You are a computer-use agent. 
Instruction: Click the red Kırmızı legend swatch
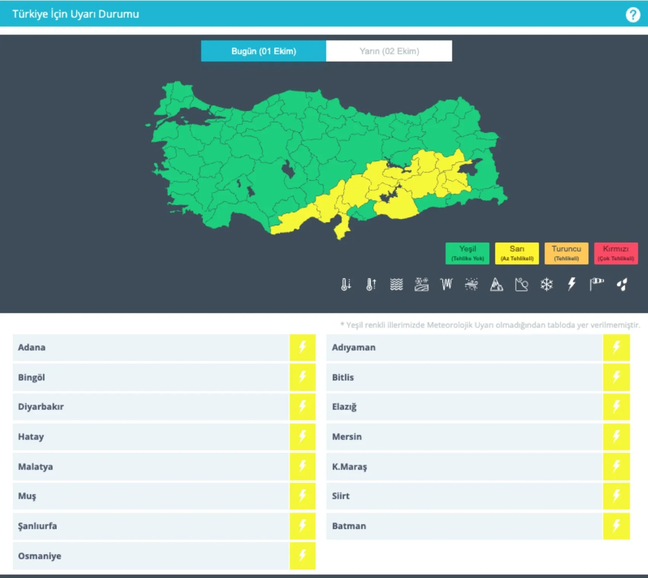(616, 253)
